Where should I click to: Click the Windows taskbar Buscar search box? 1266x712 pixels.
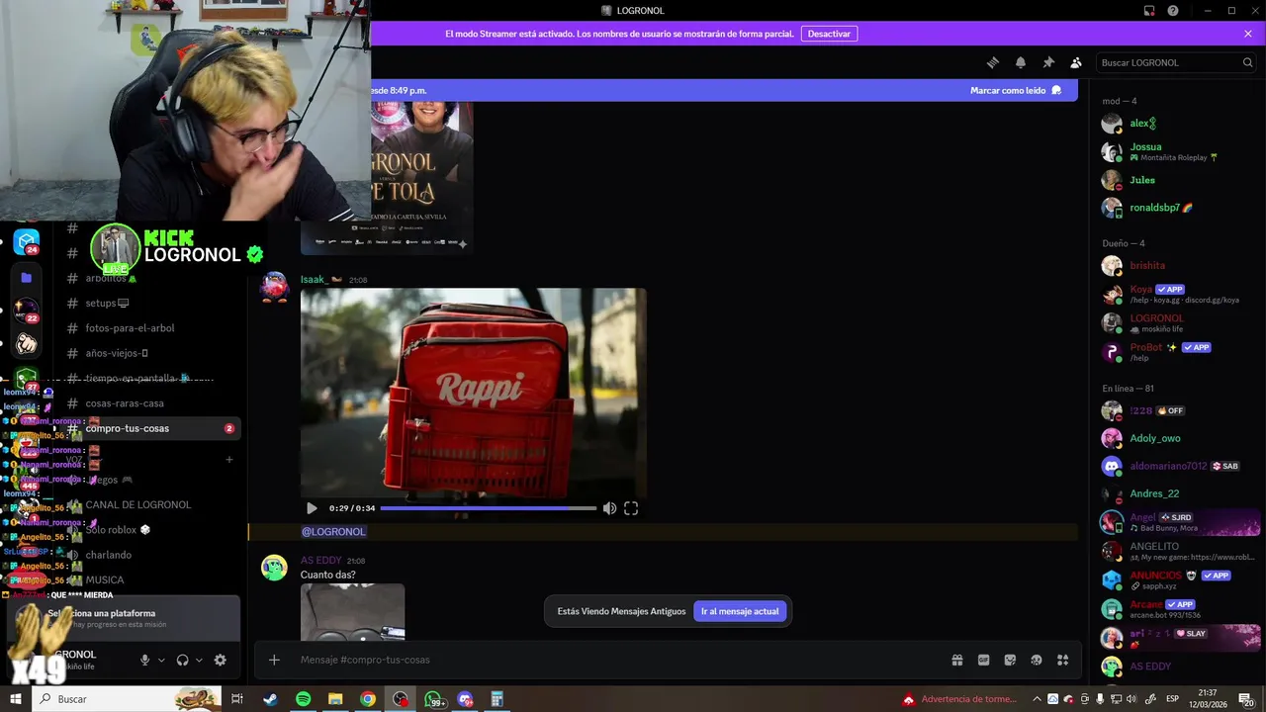click(x=127, y=699)
